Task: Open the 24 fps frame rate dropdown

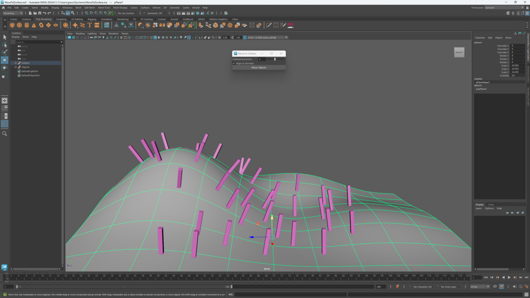Action: [x=480, y=286]
